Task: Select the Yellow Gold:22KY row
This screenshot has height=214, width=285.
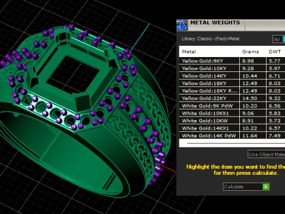Action: (x=232, y=98)
